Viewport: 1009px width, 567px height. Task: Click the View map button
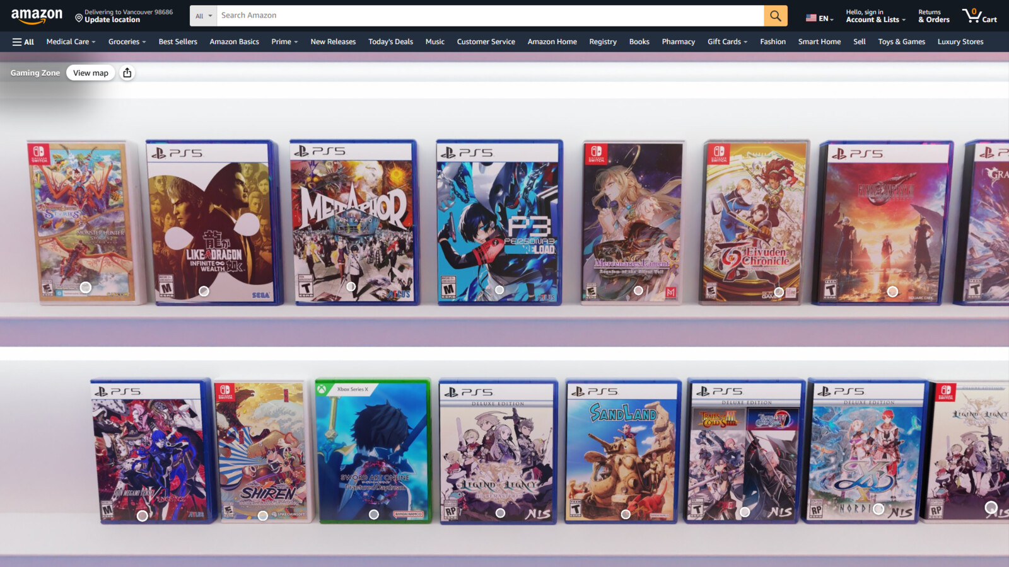tap(91, 73)
